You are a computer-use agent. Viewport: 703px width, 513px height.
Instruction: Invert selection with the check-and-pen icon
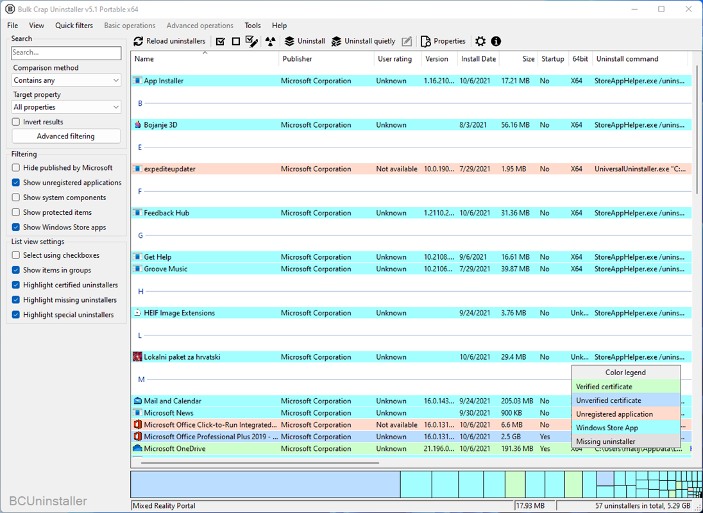pos(251,41)
